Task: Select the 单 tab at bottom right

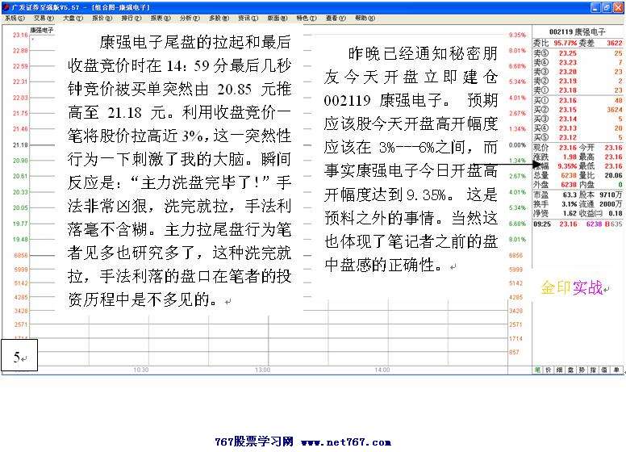Action: 616,370
